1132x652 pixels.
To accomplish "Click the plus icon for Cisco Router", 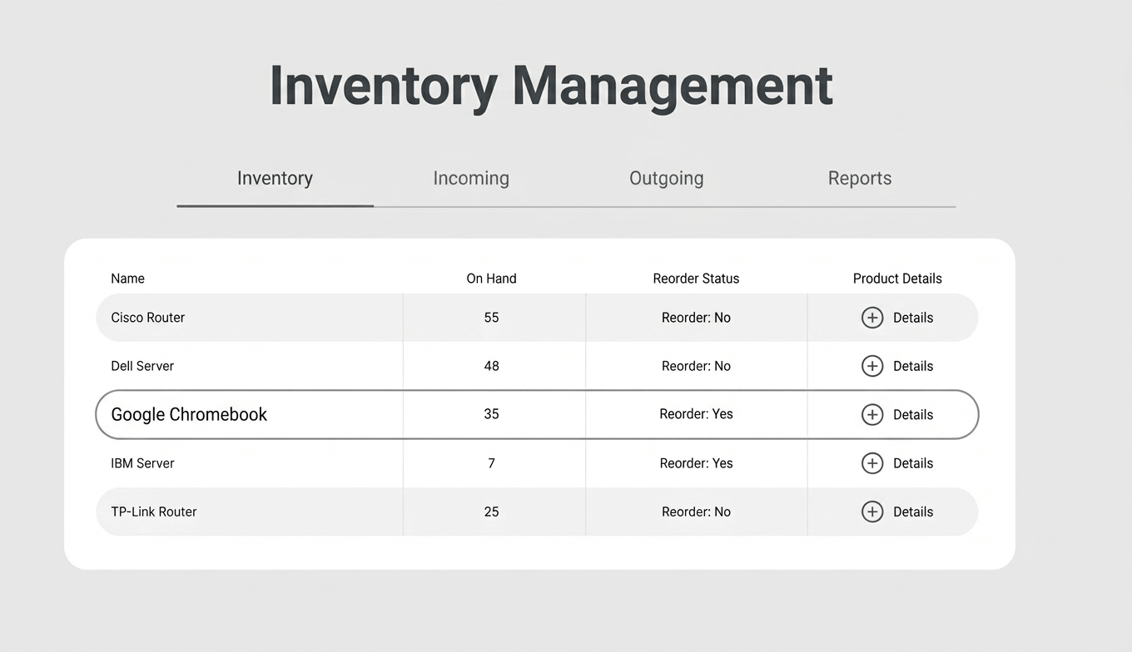I will pyautogui.click(x=871, y=318).
